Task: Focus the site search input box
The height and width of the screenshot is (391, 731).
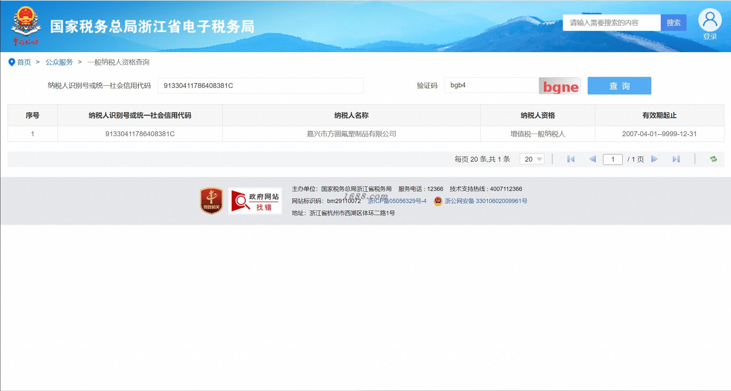Action: [611, 23]
